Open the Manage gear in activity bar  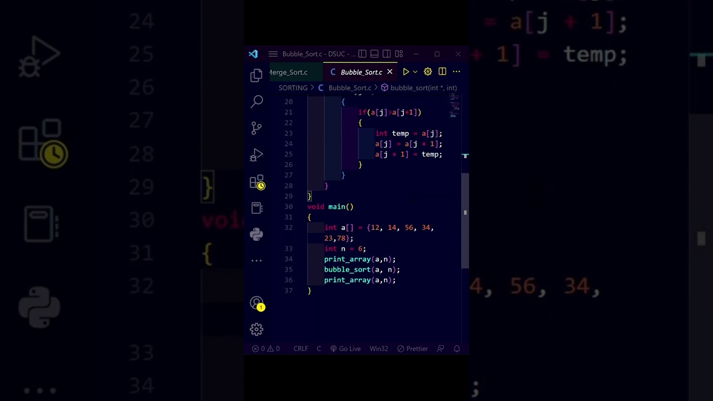256,330
